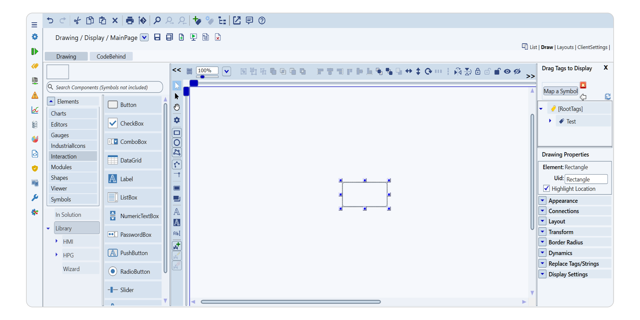
Task: Click the Help question mark icon
Action: 262,21
